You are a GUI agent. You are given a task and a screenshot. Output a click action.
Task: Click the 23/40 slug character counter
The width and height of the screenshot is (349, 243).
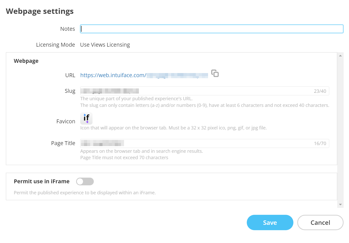(320, 91)
